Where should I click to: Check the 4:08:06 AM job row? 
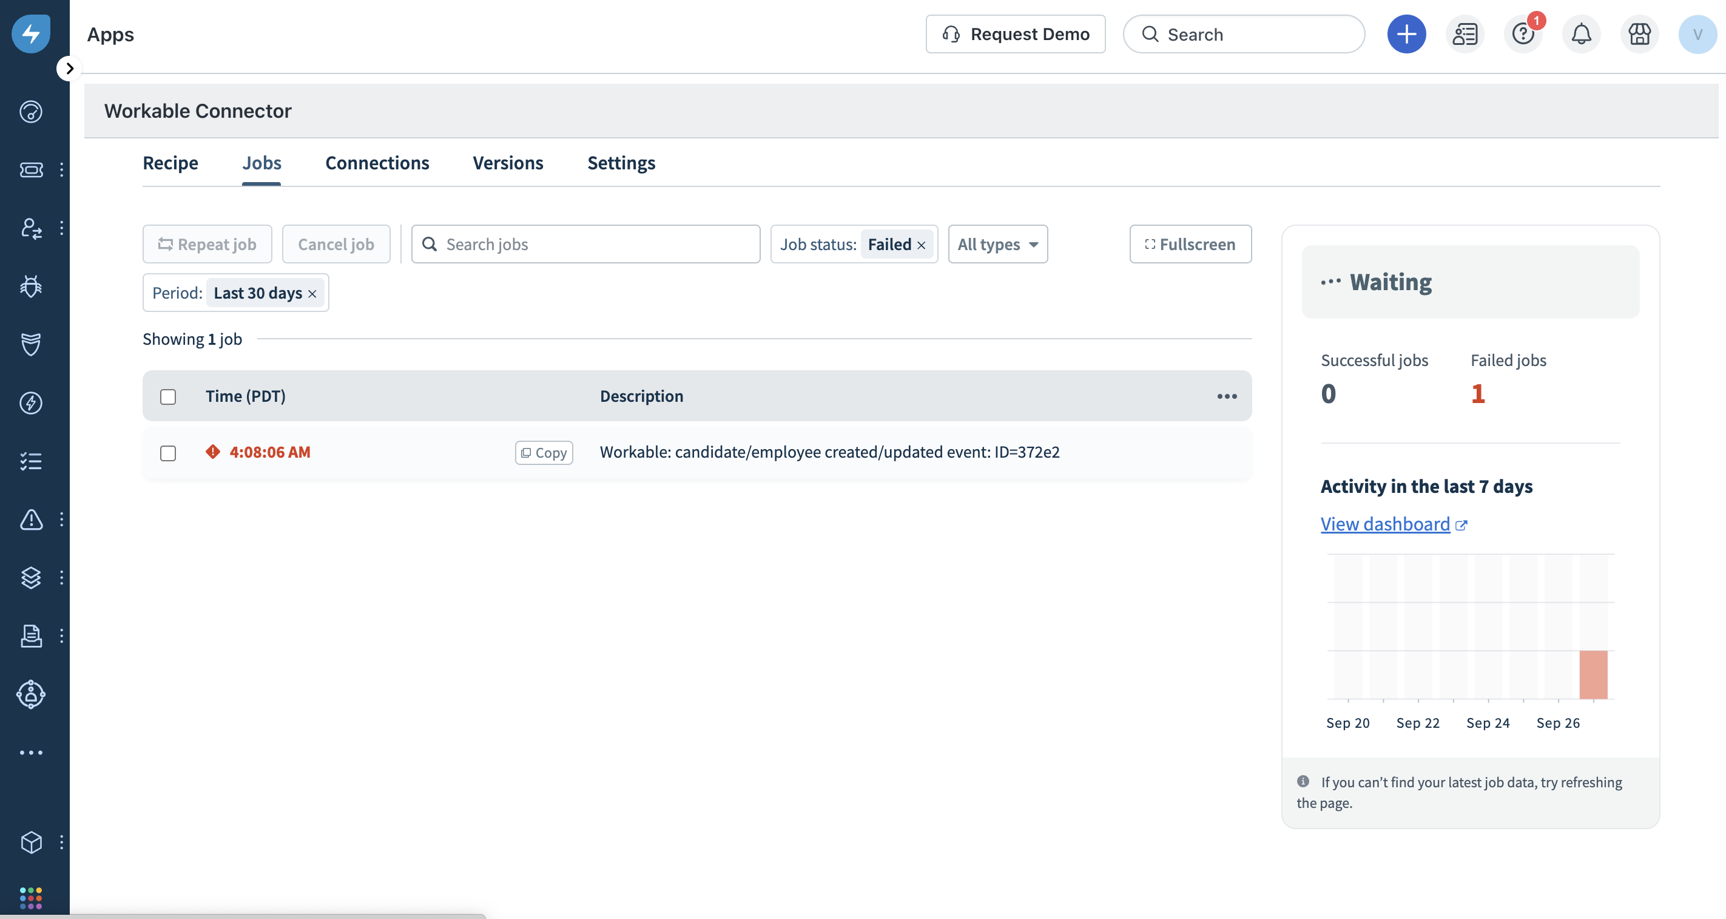point(168,453)
